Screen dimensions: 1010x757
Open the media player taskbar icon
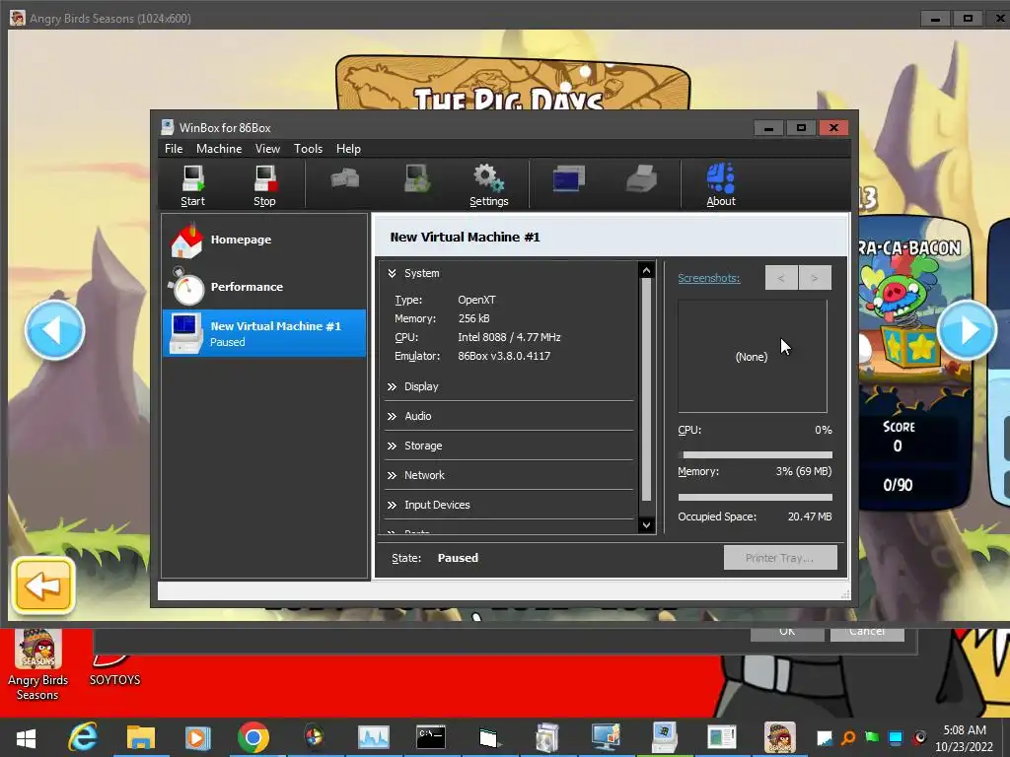click(197, 737)
